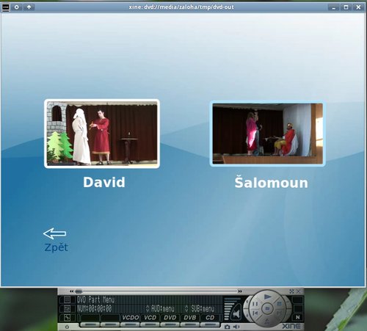367x331 pixels.
Task: Select the DVB autoplay source
Action: point(190,318)
